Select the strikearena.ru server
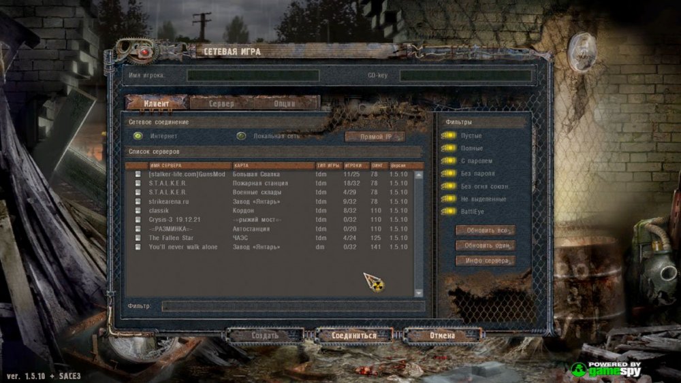 coord(269,201)
